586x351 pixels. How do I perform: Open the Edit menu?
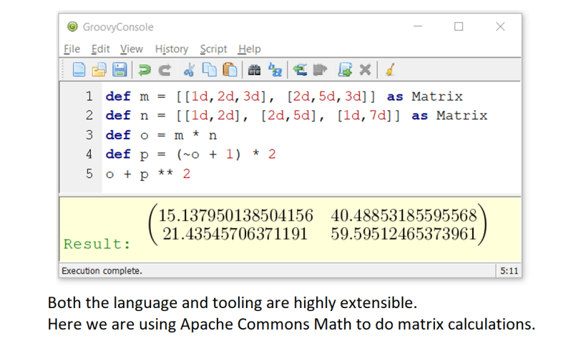point(101,49)
